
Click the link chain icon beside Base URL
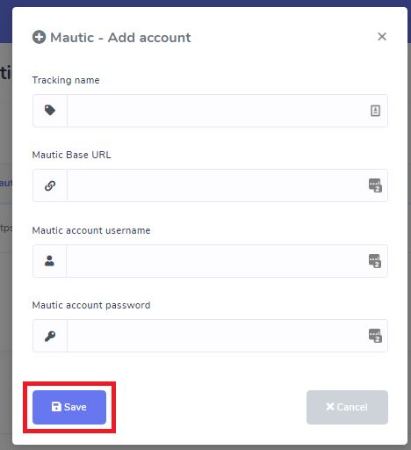tap(50, 185)
